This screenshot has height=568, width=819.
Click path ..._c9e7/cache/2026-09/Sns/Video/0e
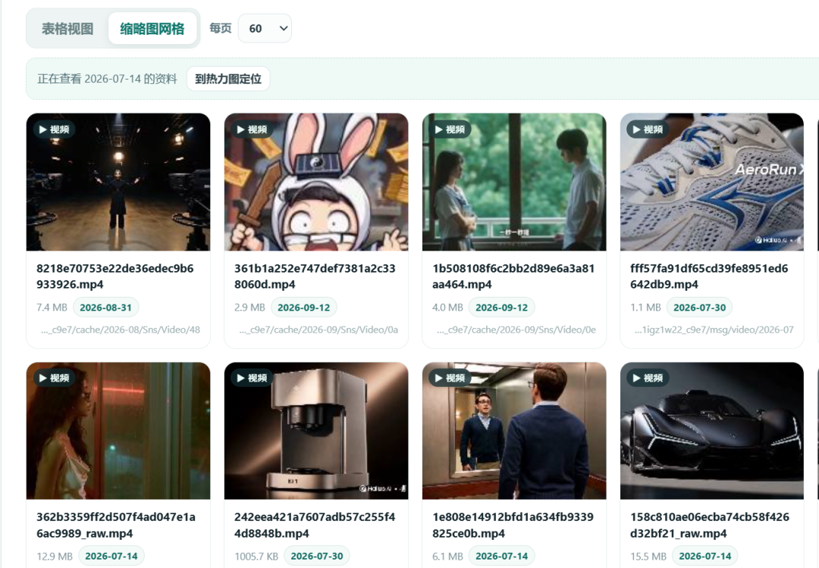[x=516, y=329]
